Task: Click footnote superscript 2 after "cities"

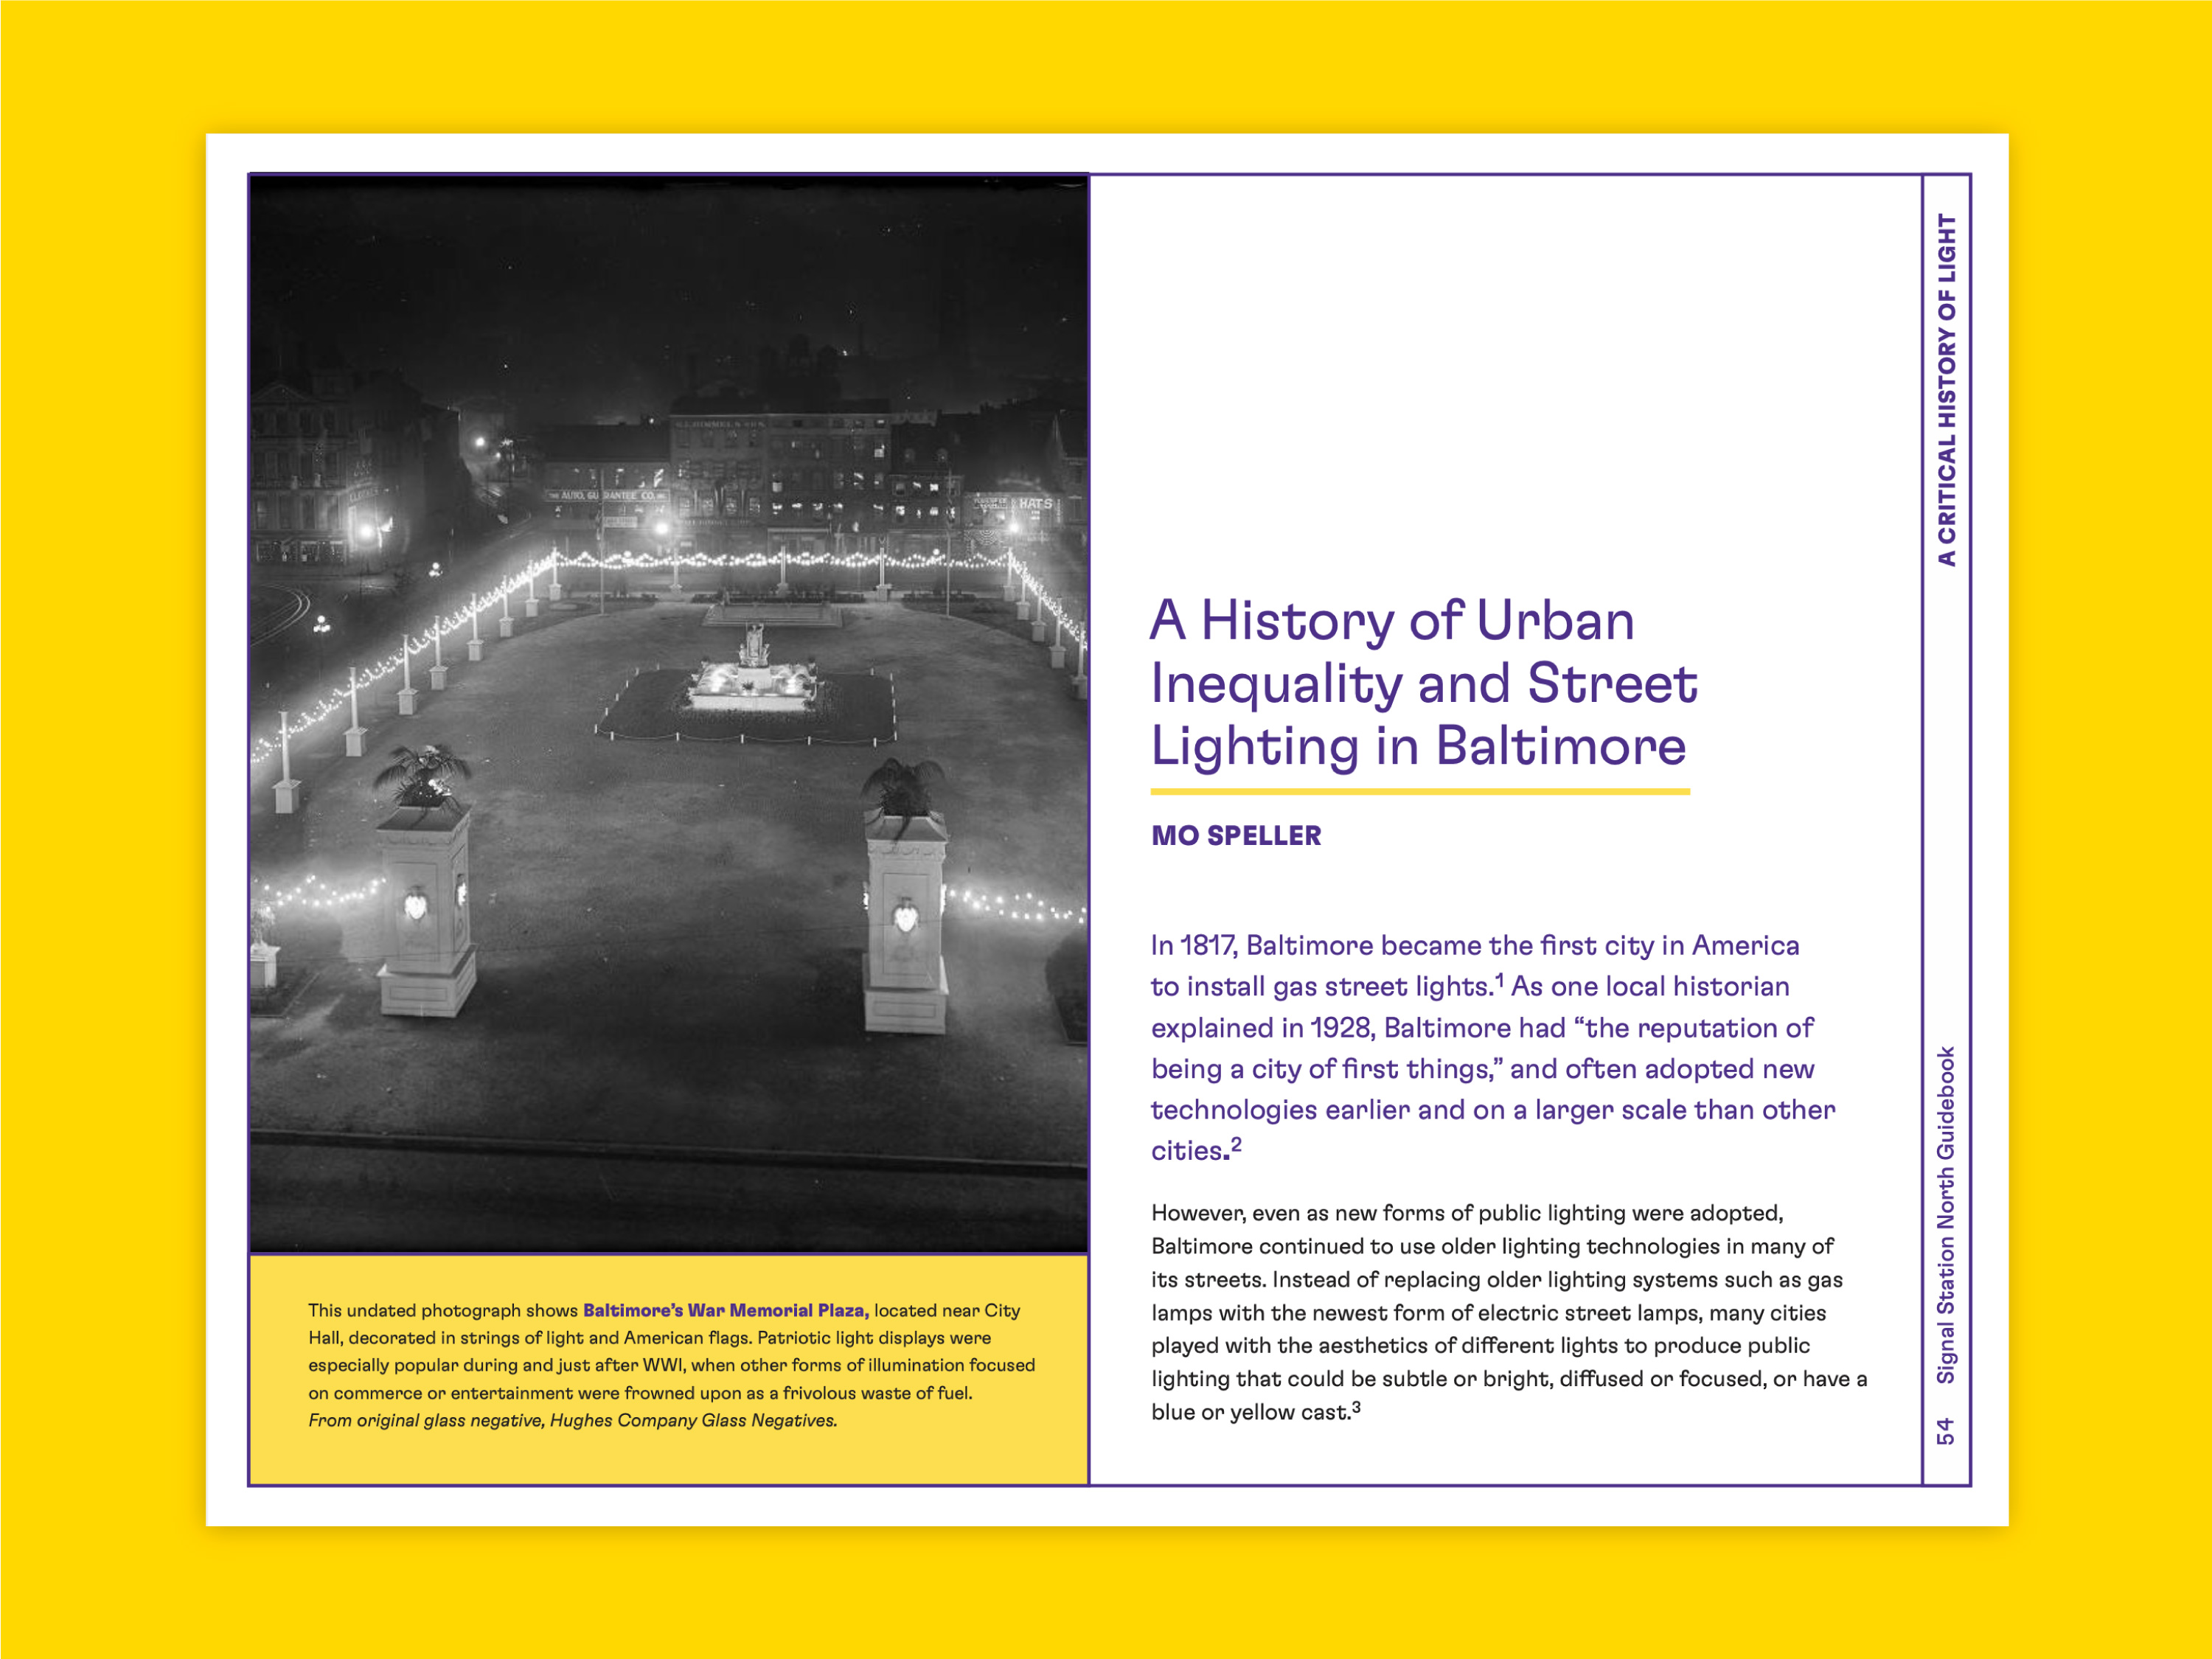Action: [x=1236, y=1144]
